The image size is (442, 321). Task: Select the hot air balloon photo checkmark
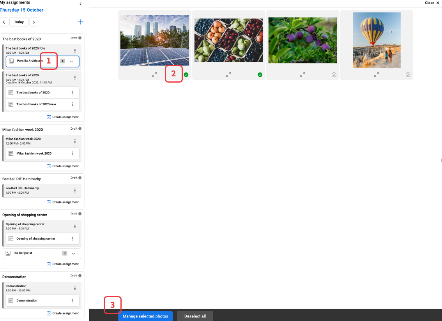(408, 75)
